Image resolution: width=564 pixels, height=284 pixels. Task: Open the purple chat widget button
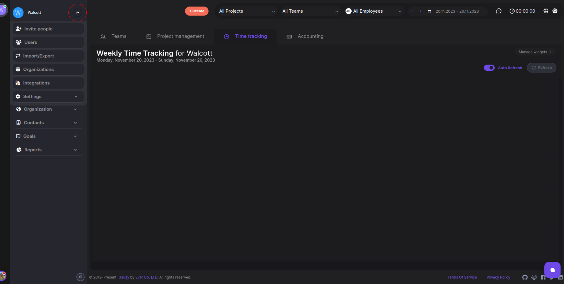(x=552, y=270)
